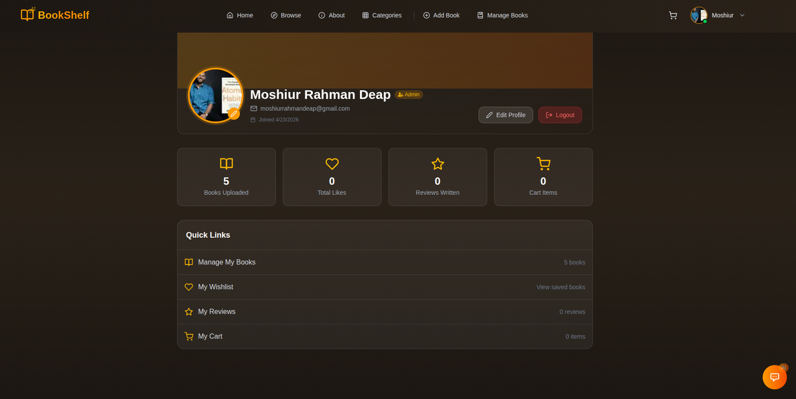Click the chat support bubble icon
796x399 pixels.
point(775,377)
